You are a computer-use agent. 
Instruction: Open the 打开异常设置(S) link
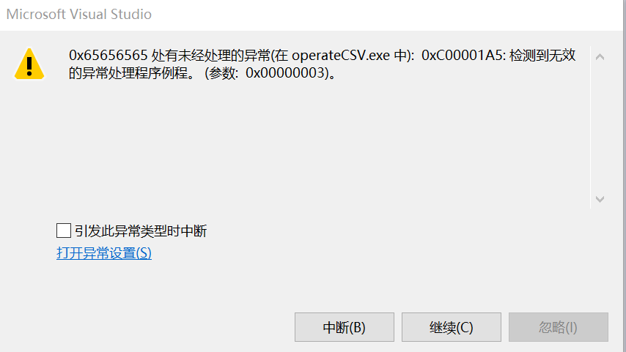104,253
